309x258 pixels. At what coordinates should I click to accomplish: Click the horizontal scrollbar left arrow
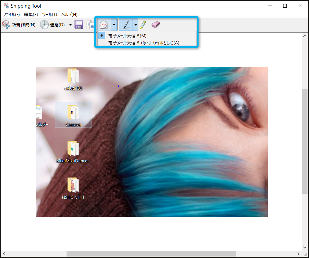[x=4, y=254]
